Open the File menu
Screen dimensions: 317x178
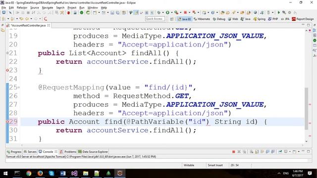click(x=3, y=8)
